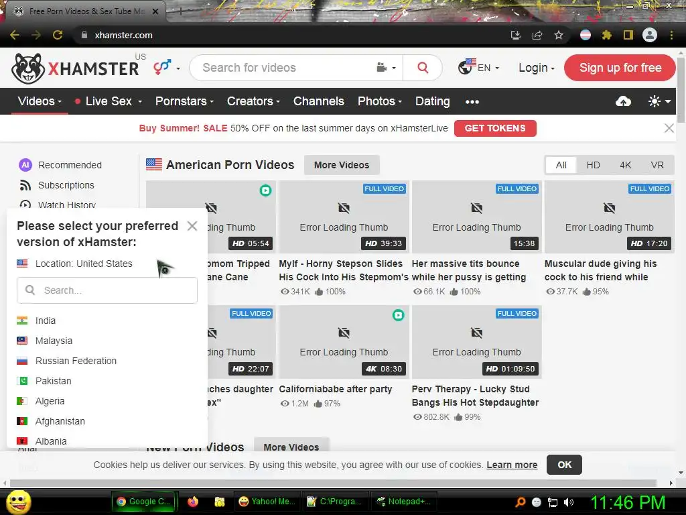686x515 pixels.
Task: Open Watch History in the sidebar
Action: tap(58, 205)
